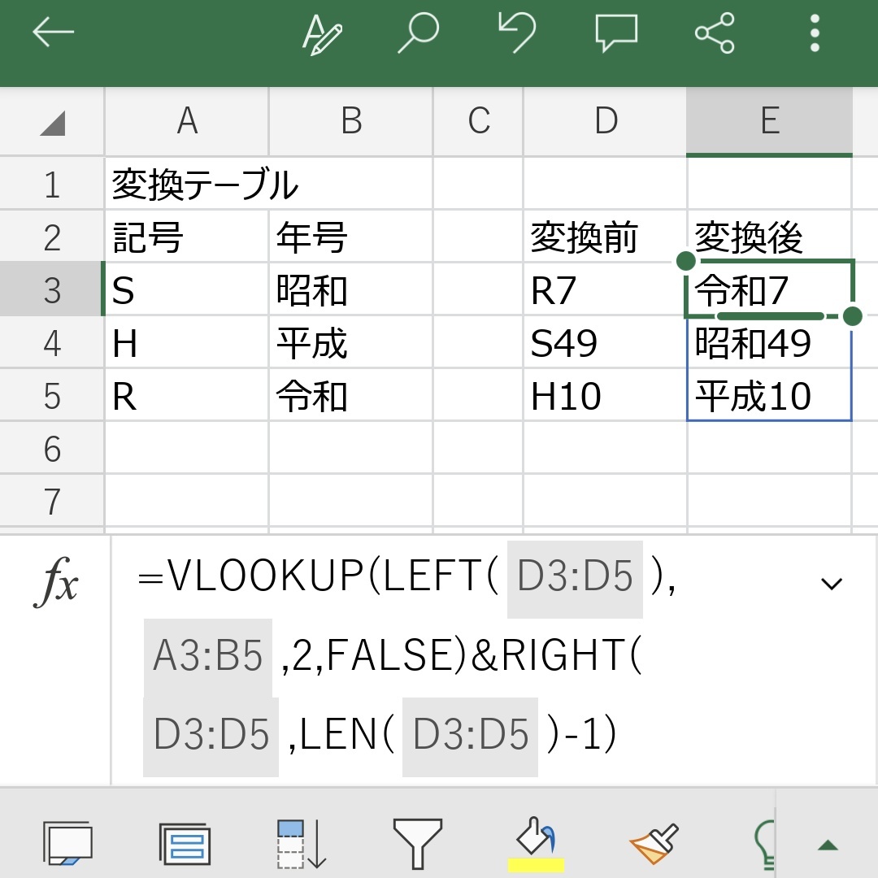Image resolution: width=878 pixels, height=878 pixels.
Task: Select column A header
Action: (x=187, y=121)
